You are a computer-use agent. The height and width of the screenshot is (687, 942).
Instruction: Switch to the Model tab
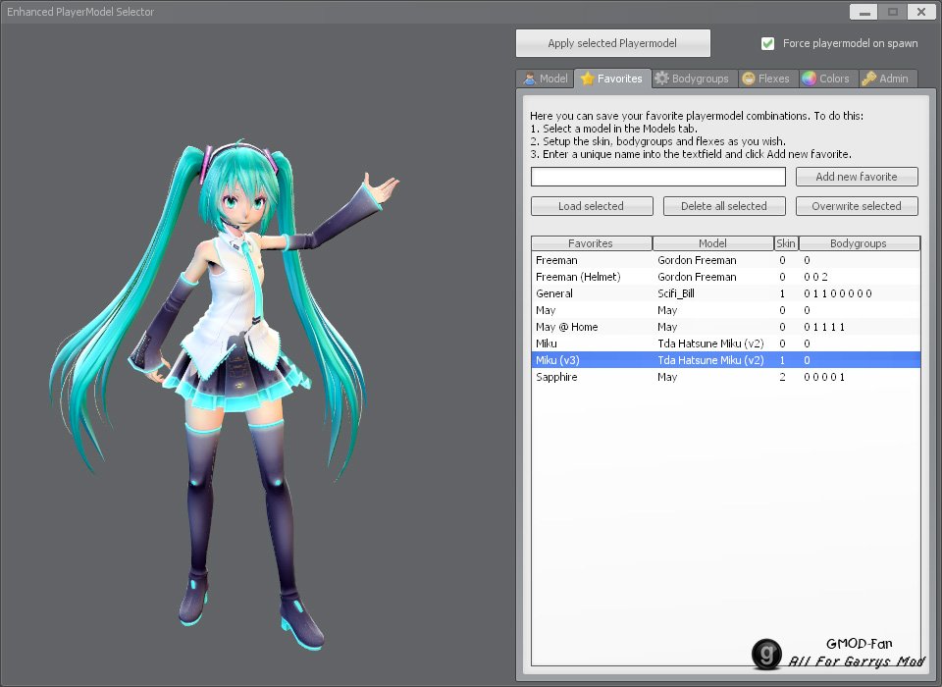click(x=546, y=79)
